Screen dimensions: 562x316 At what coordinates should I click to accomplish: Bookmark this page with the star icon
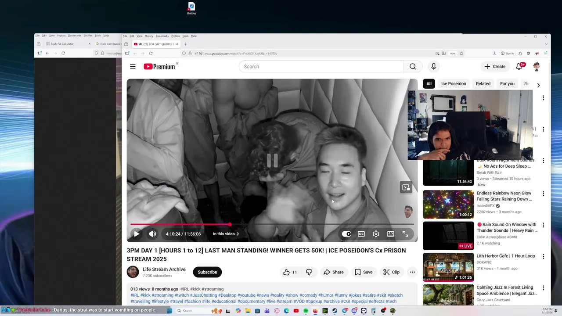[461, 54]
